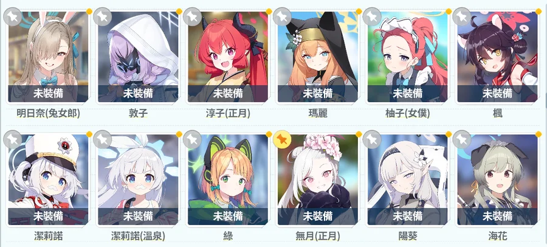
Task: Click 未裝備 label on 陽葵 card
Action: [x=407, y=216]
